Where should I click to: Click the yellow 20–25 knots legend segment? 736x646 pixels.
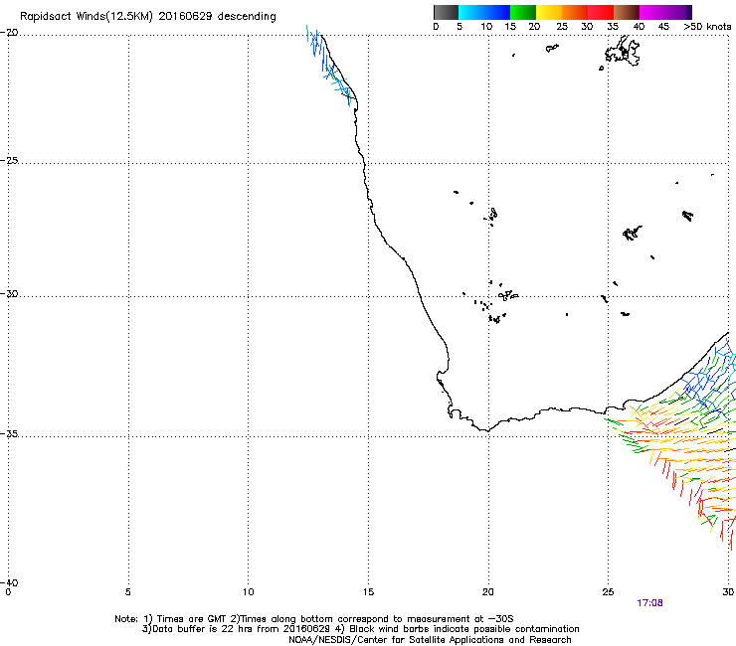point(549,12)
